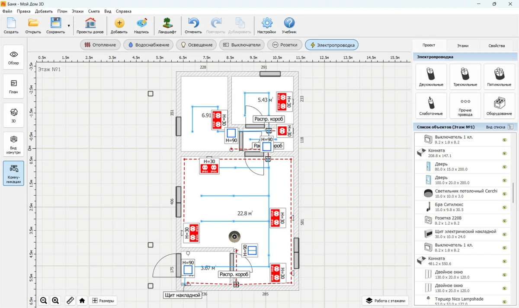This screenshot has height=308, width=519.
Task: Open the Смета menu
Action: tap(93, 11)
